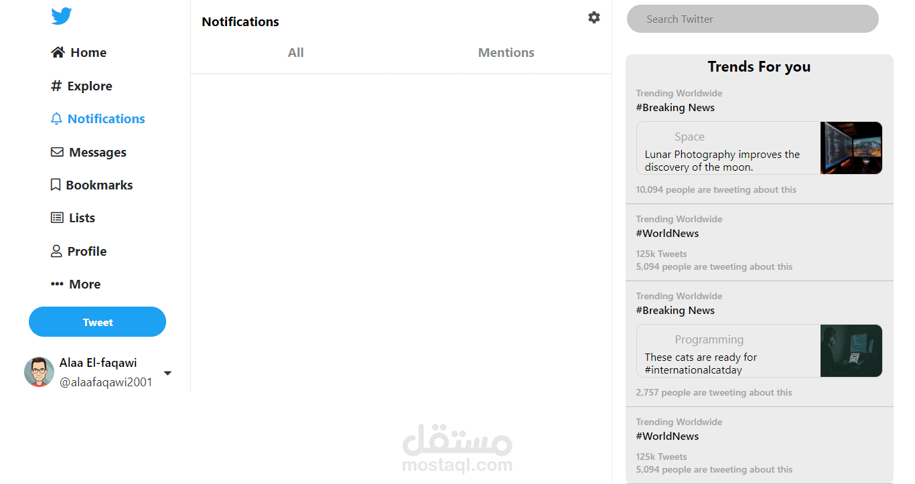Screen dimensions: 915x484
Task: Open the Space card thumbnail image
Action: (x=851, y=148)
